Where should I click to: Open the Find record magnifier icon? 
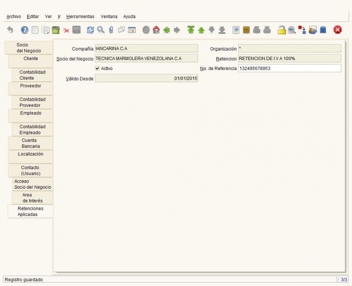point(101,30)
